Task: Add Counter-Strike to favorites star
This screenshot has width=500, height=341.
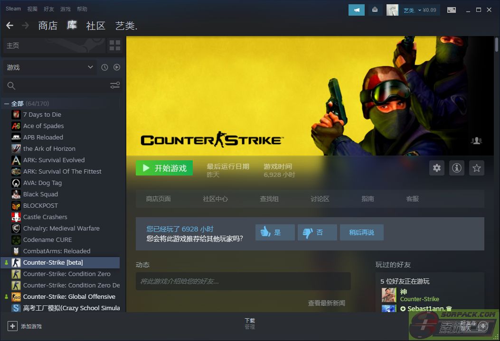Action: pyautogui.click(x=477, y=168)
